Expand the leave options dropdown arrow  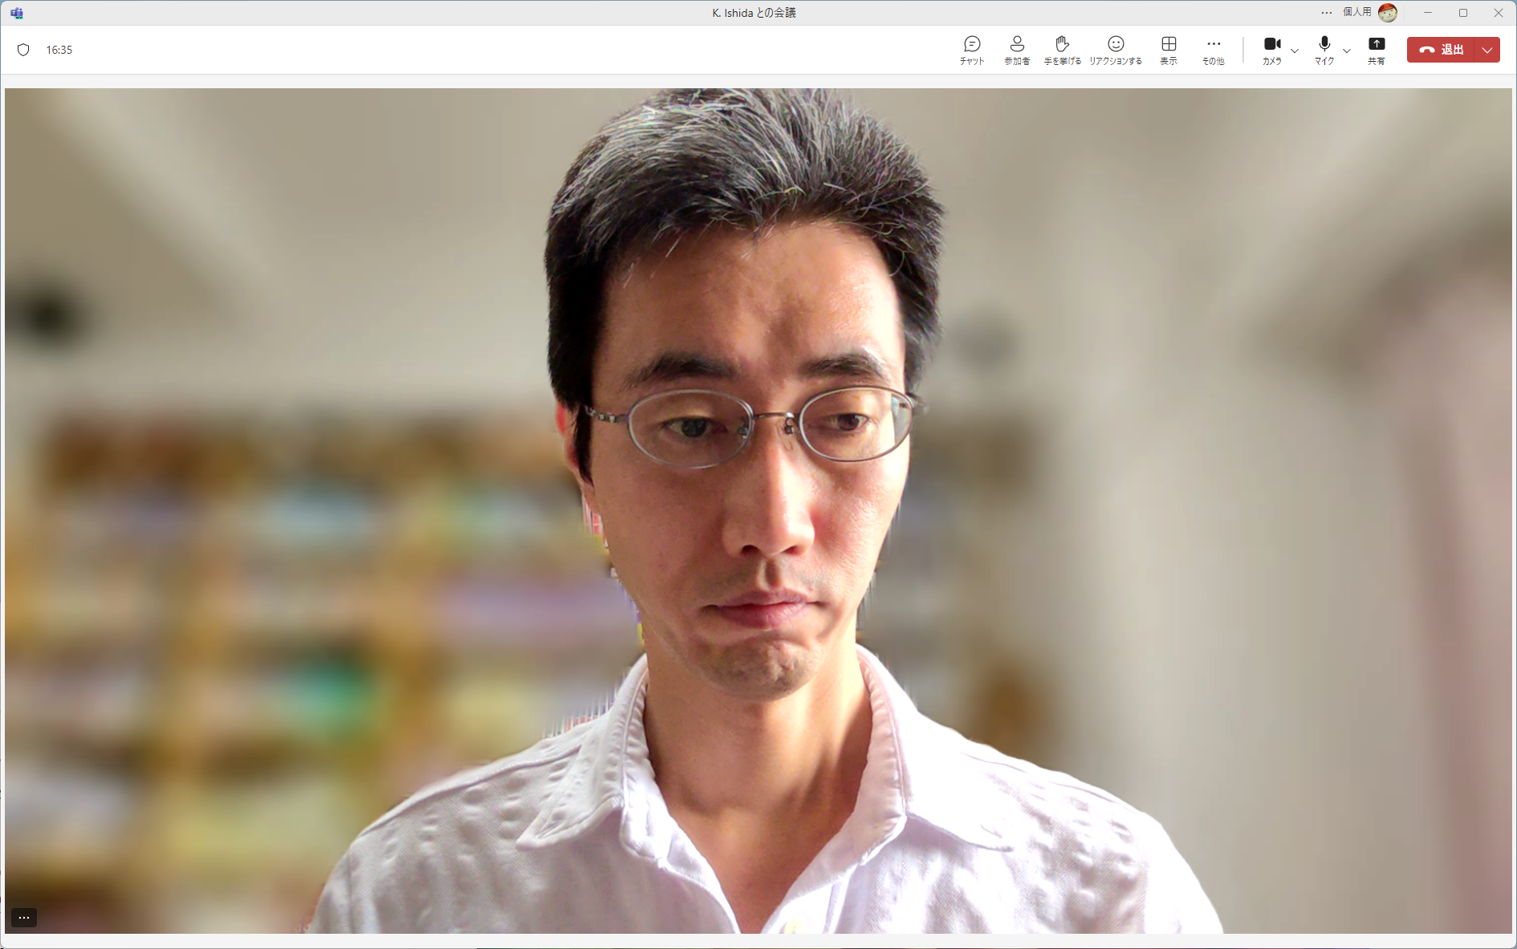click(x=1487, y=50)
